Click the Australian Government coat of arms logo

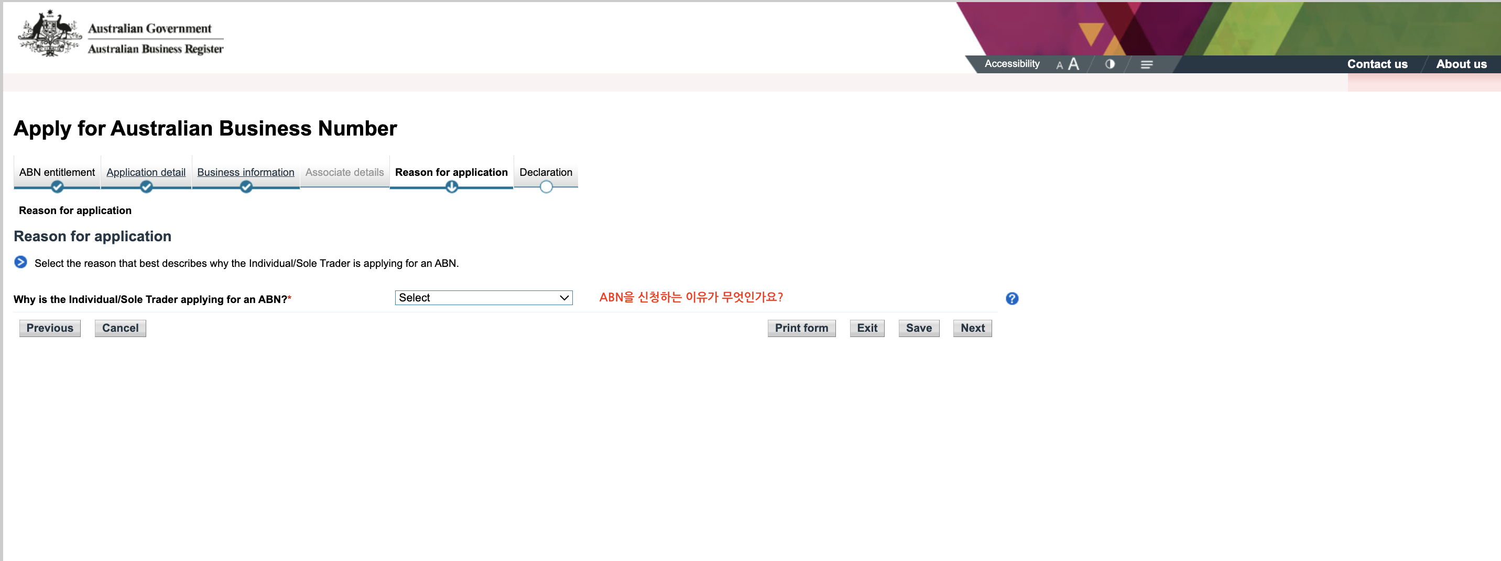point(50,33)
